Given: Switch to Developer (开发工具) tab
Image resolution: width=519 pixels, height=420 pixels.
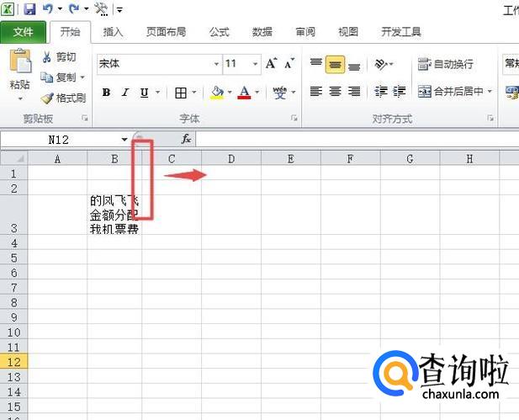Looking at the screenshot, I should [401, 32].
